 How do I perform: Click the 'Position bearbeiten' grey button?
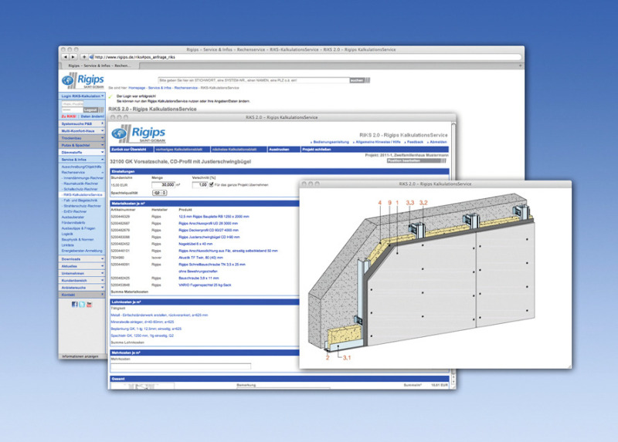click(416, 160)
